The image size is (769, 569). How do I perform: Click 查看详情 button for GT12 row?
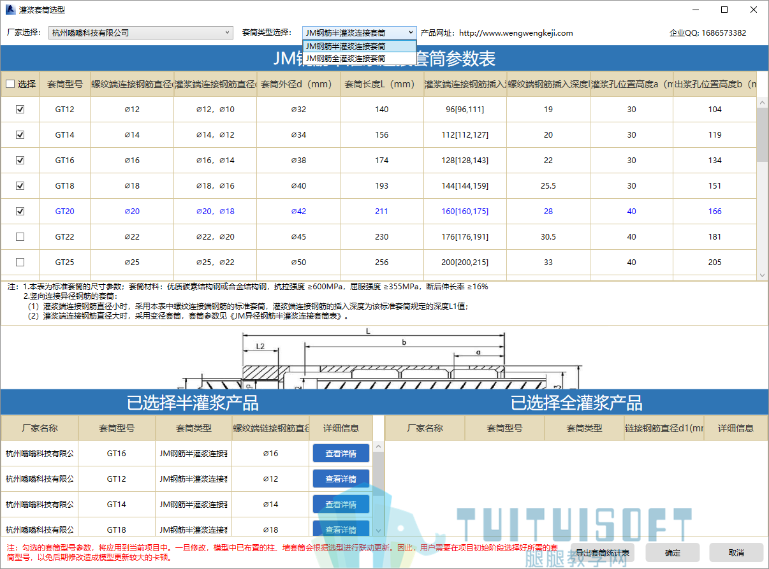(x=341, y=479)
